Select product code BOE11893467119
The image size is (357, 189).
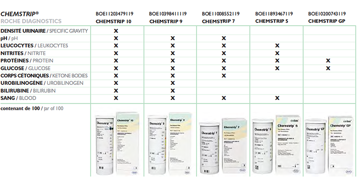coord(274,14)
